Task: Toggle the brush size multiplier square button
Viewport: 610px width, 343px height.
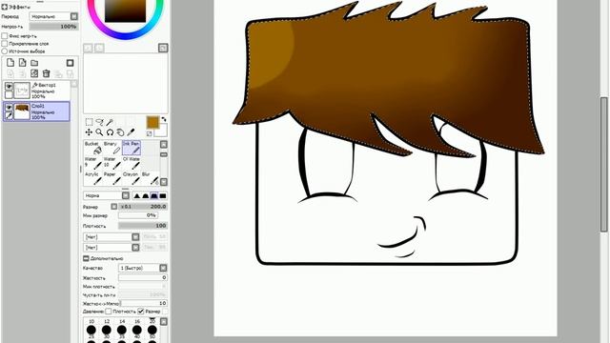Action: click(114, 207)
